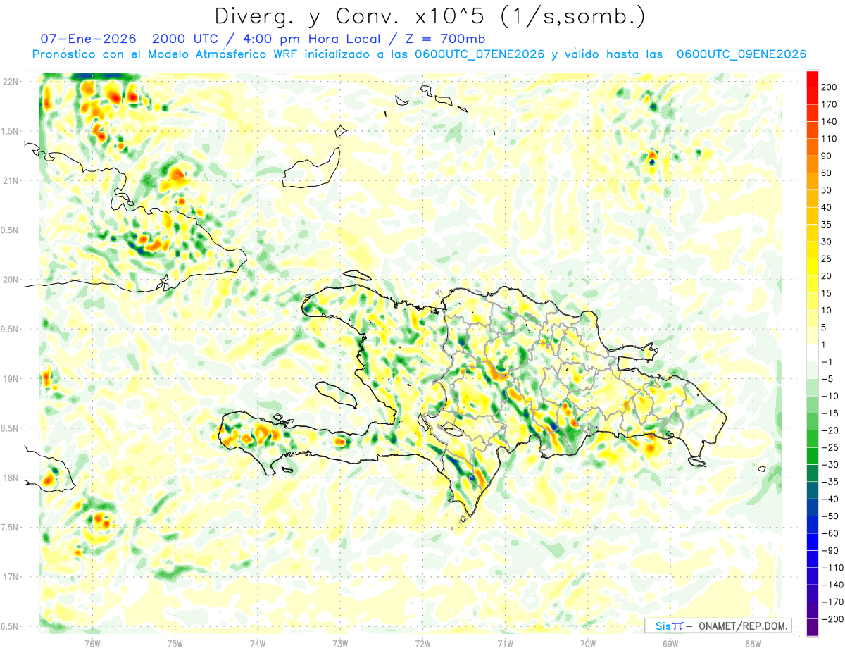Viewport: 845px width, 653px height.
Task: Click the '68W' longitude label
Action: [752, 644]
